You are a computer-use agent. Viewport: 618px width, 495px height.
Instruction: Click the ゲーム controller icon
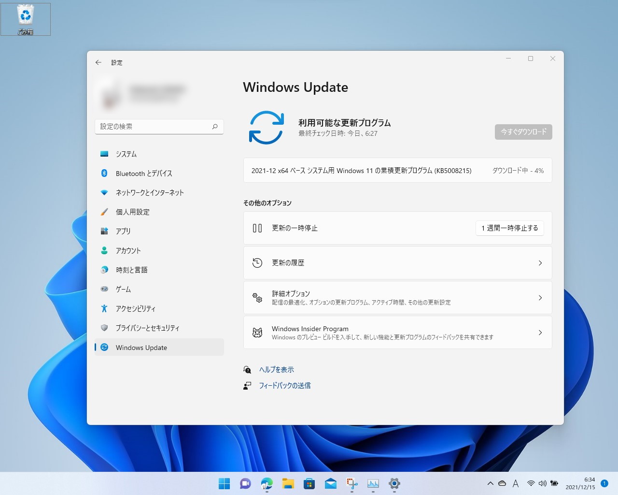[104, 289]
